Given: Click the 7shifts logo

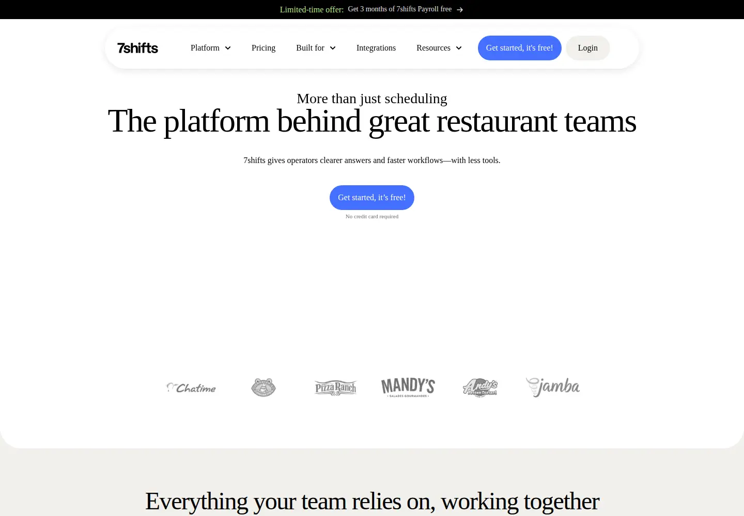Looking at the screenshot, I should click(x=137, y=48).
